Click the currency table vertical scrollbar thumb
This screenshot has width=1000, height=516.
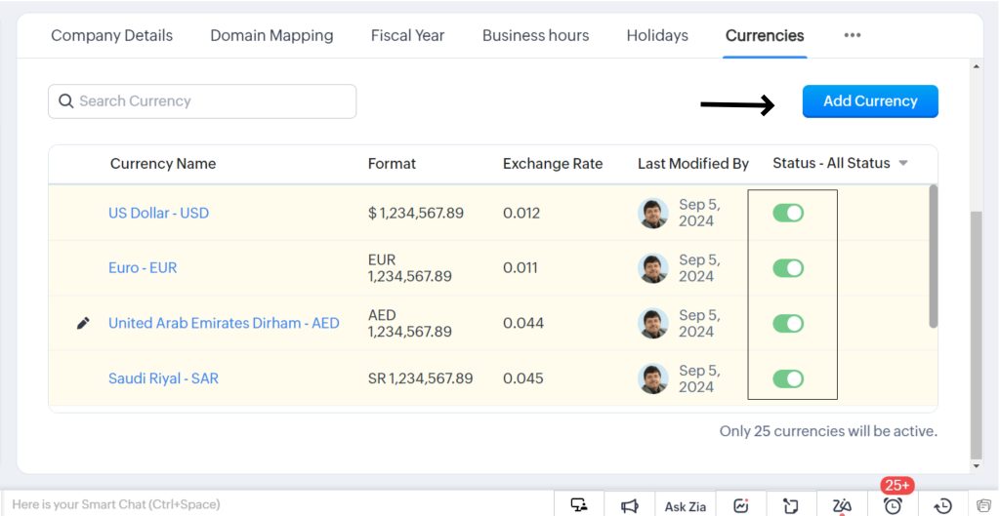(933, 257)
